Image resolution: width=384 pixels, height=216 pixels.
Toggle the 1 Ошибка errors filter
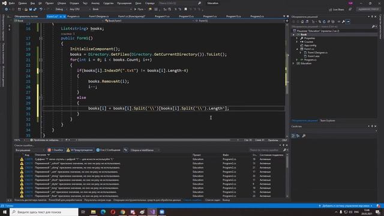(x=56, y=150)
